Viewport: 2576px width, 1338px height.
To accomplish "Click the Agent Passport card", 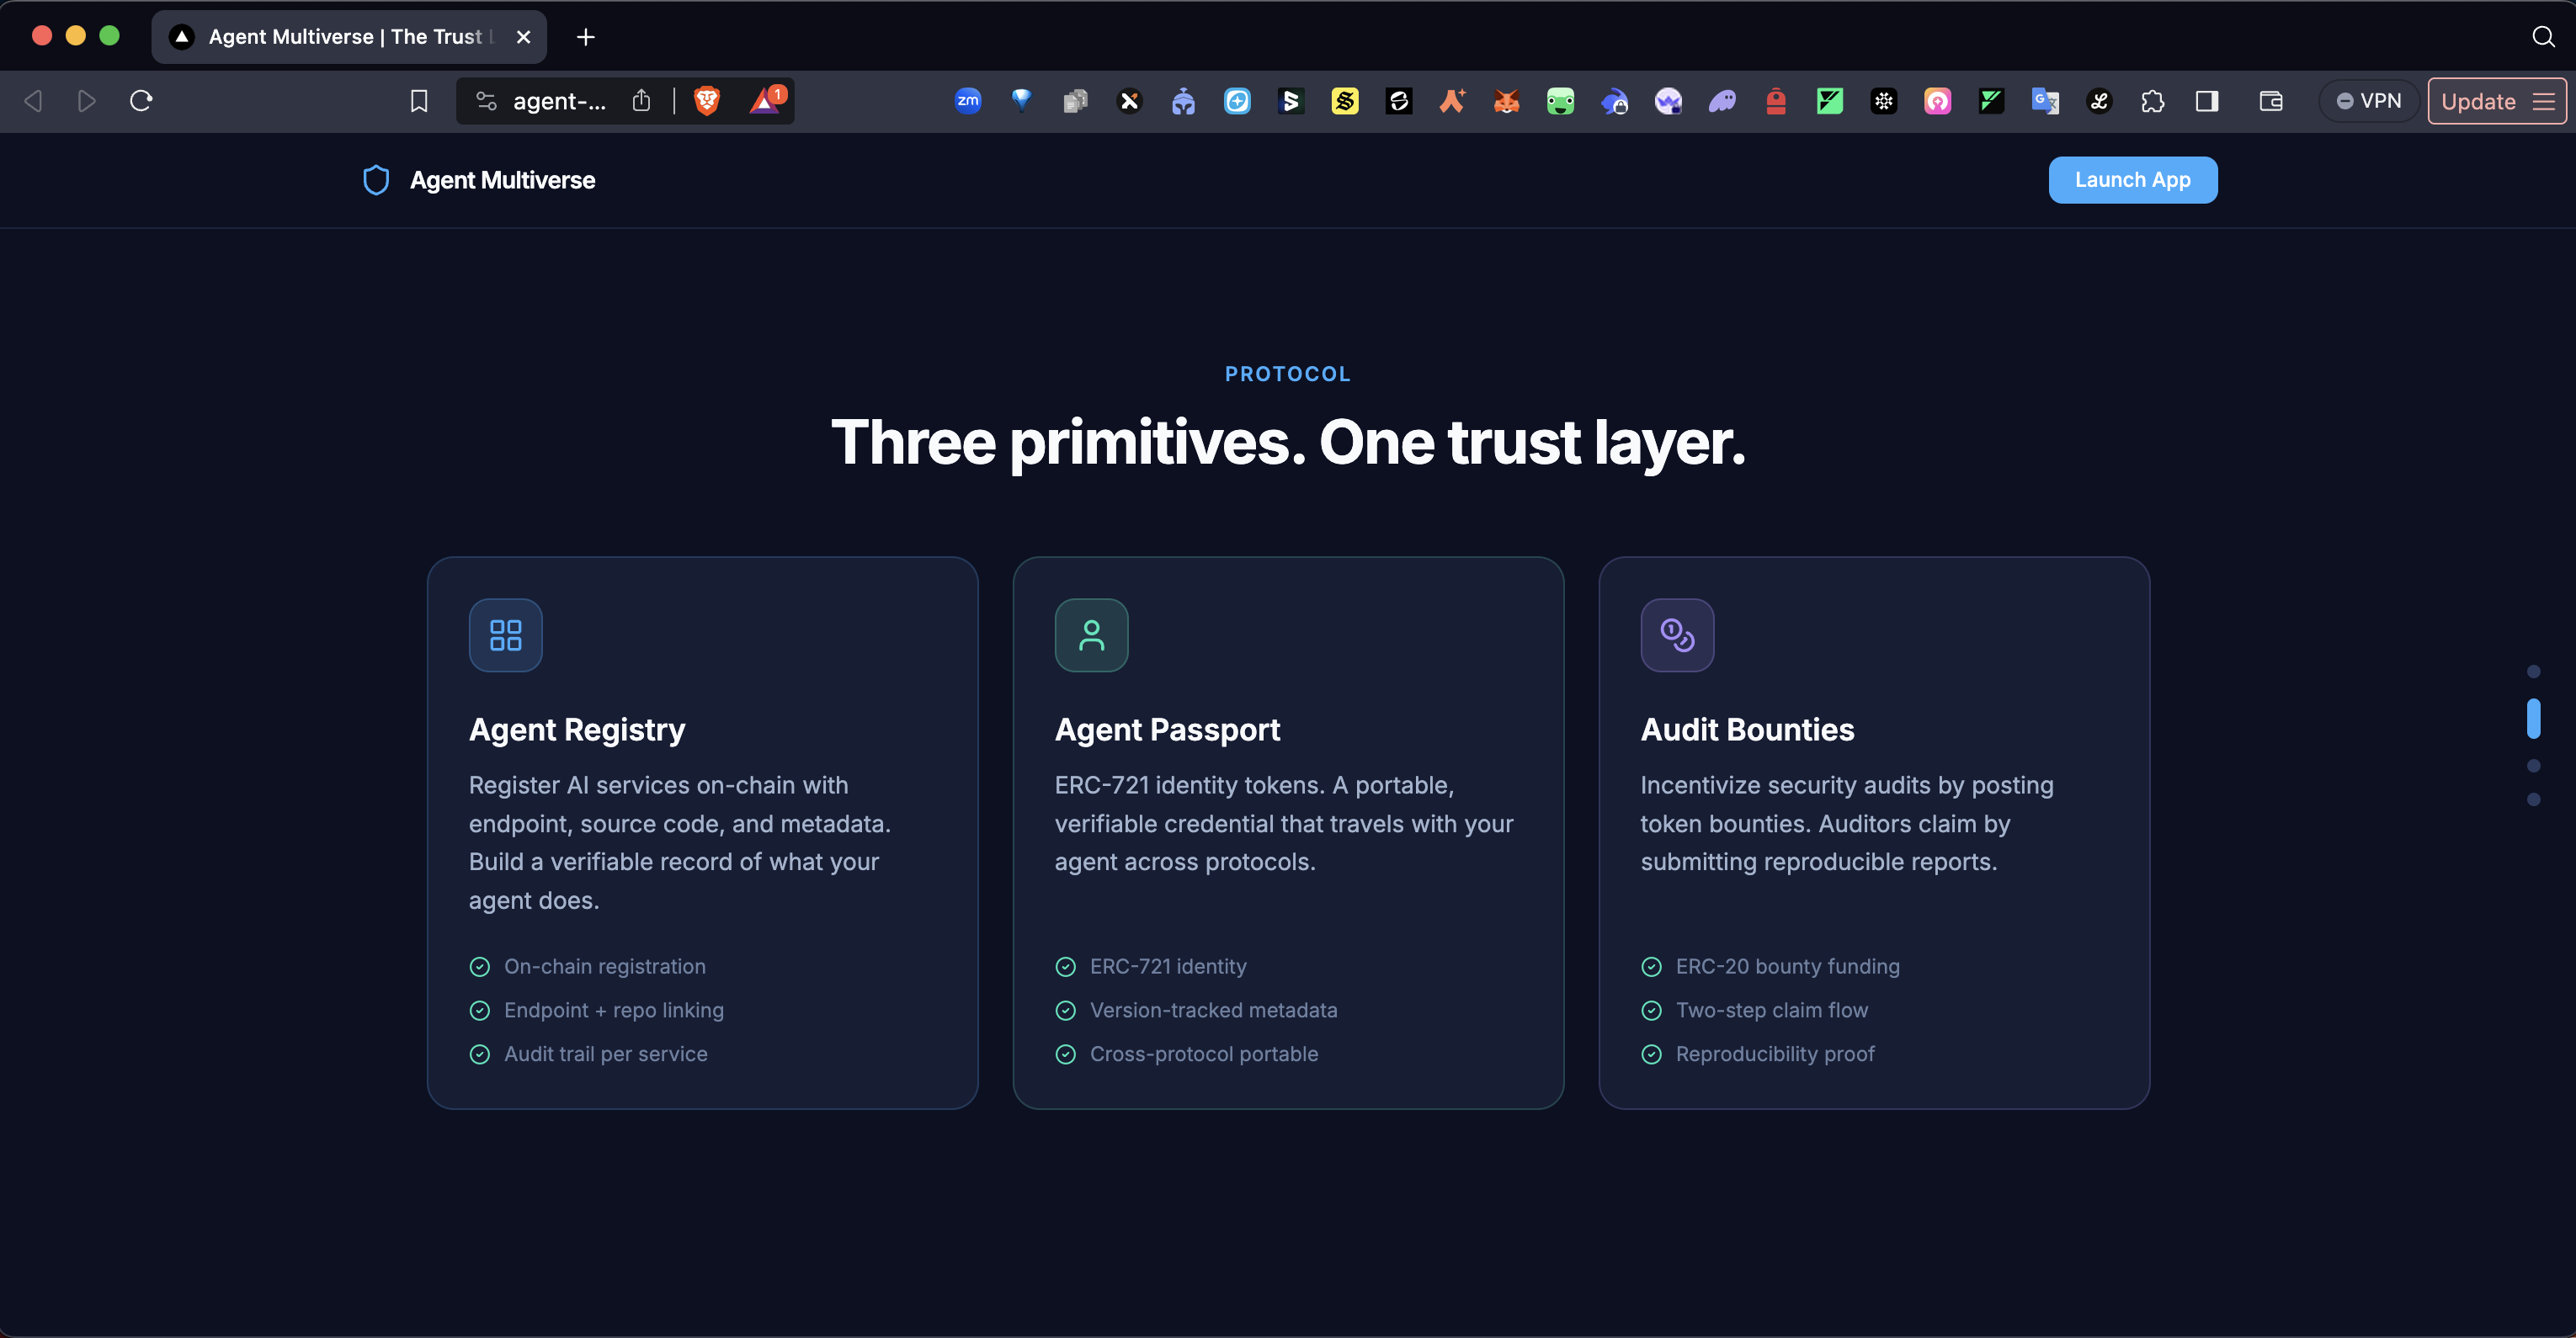I will 1287,831.
